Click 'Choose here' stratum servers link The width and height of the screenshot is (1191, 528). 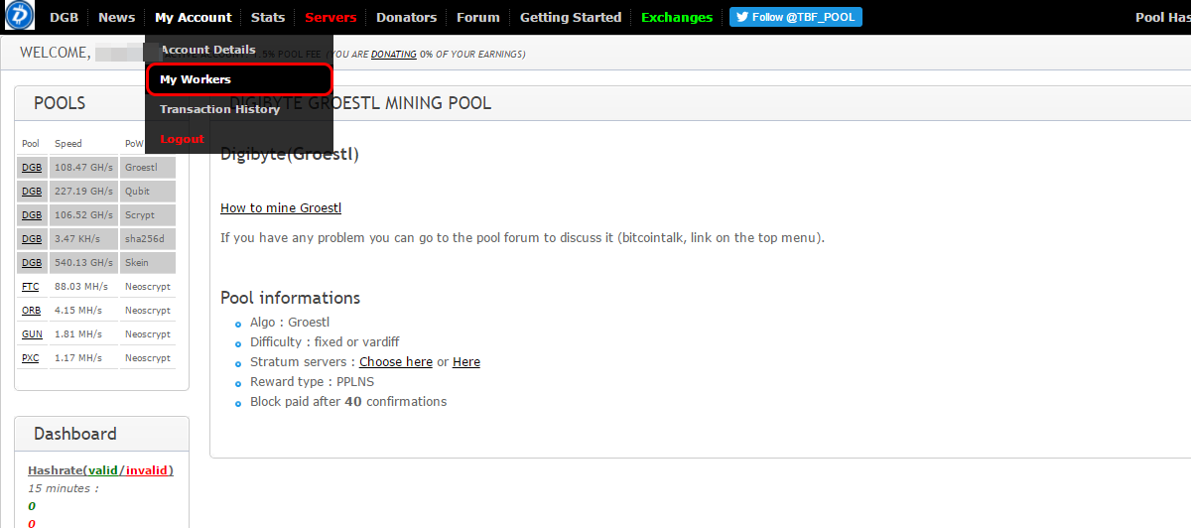point(396,362)
